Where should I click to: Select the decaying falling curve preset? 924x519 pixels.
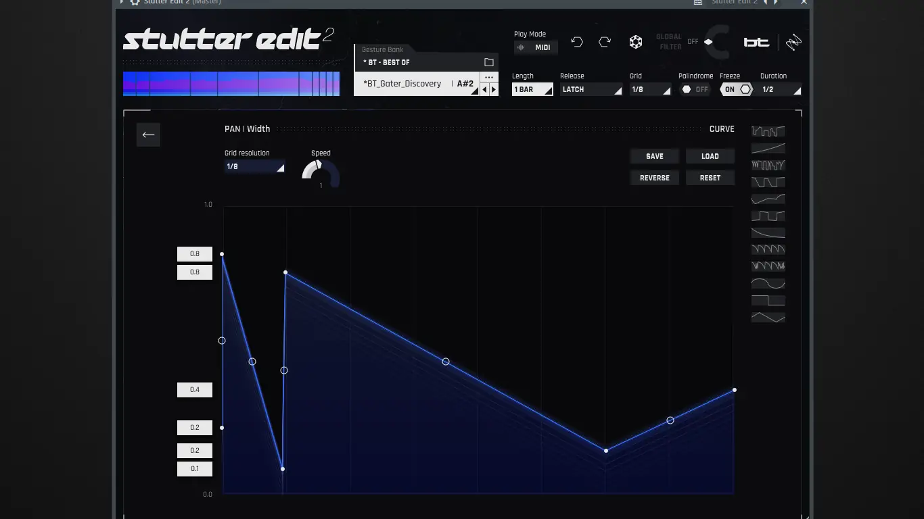pos(768,232)
